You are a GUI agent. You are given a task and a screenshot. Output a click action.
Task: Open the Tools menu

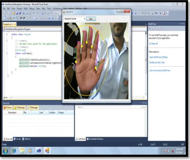click(x=49, y=9)
